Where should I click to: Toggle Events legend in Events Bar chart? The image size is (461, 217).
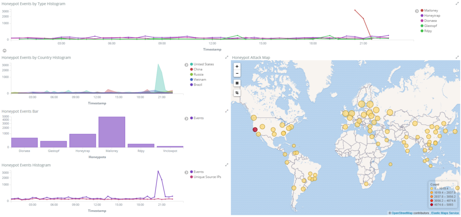[197, 118]
